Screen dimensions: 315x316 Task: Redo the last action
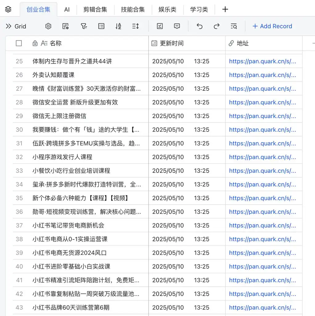[x=217, y=26]
